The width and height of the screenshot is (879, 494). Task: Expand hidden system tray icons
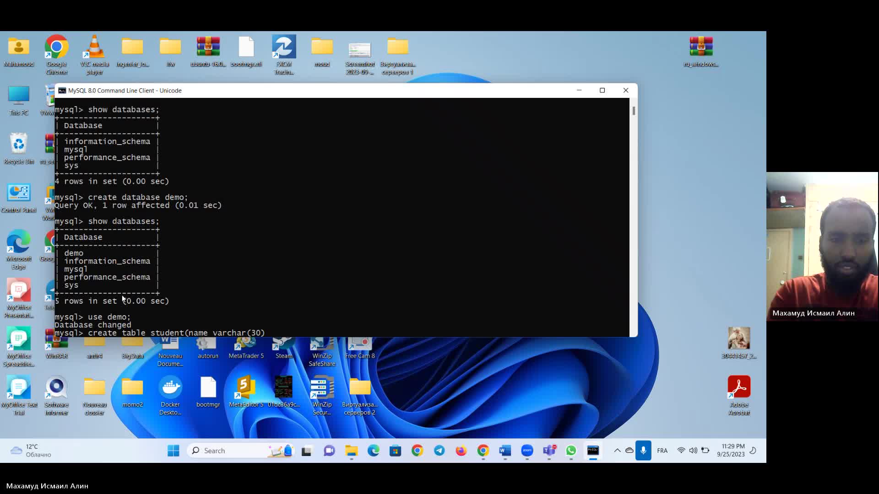pyautogui.click(x=617, y=451)
